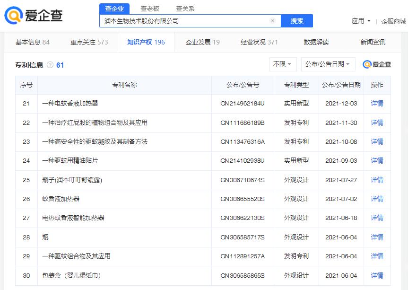Screen dimensions: 408x290
Task: Clear the search box text
Action: pyautogui.click(x=272, y=20)
